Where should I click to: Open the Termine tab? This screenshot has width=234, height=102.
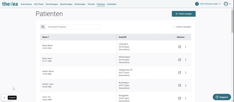(x=91, y=4)
